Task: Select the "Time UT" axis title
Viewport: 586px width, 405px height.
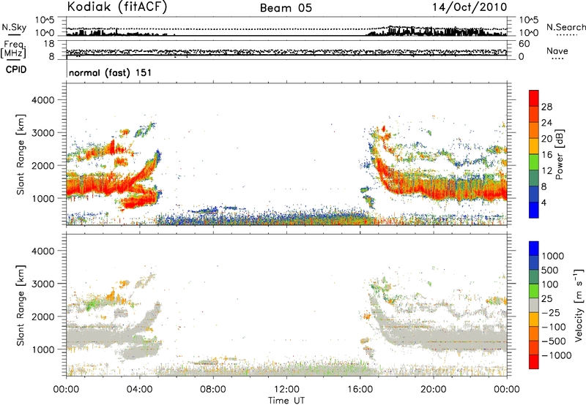Action: pos(286,401)
